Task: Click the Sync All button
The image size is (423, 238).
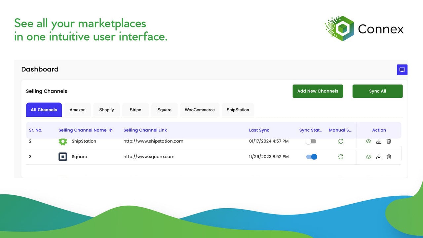Action: [x=378, y=91]
